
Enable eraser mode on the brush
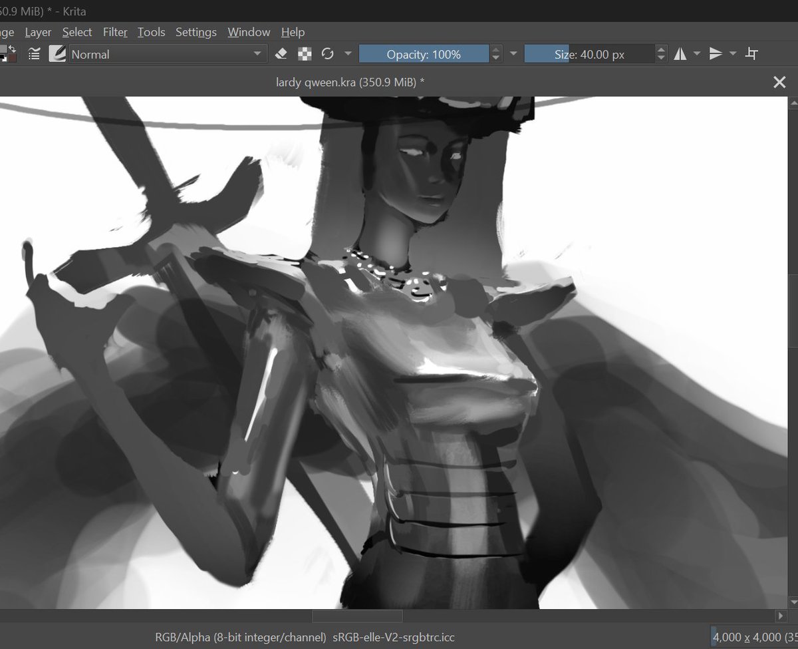(x=281, y=53)
